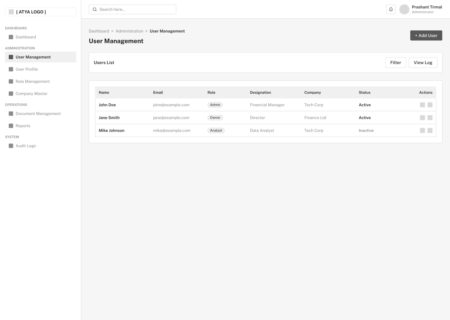Click the jane@example.com email cell

(x=171, y=118)
